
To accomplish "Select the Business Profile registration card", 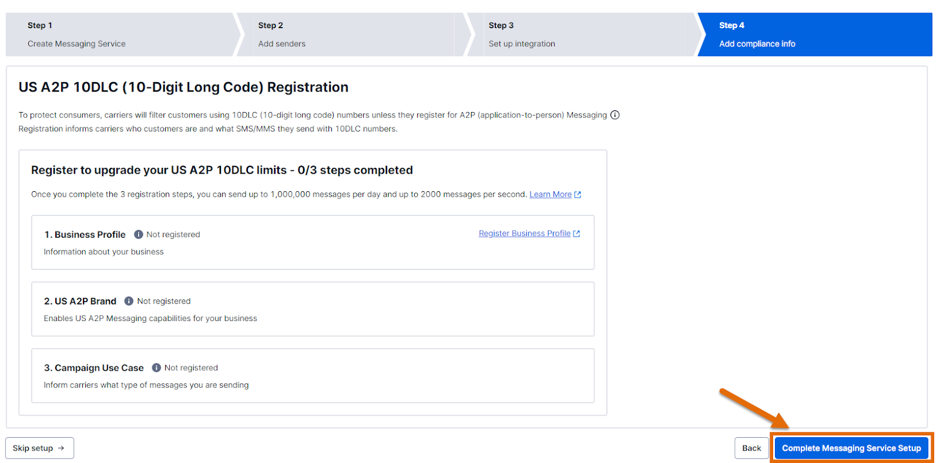I will pos(313,242).
